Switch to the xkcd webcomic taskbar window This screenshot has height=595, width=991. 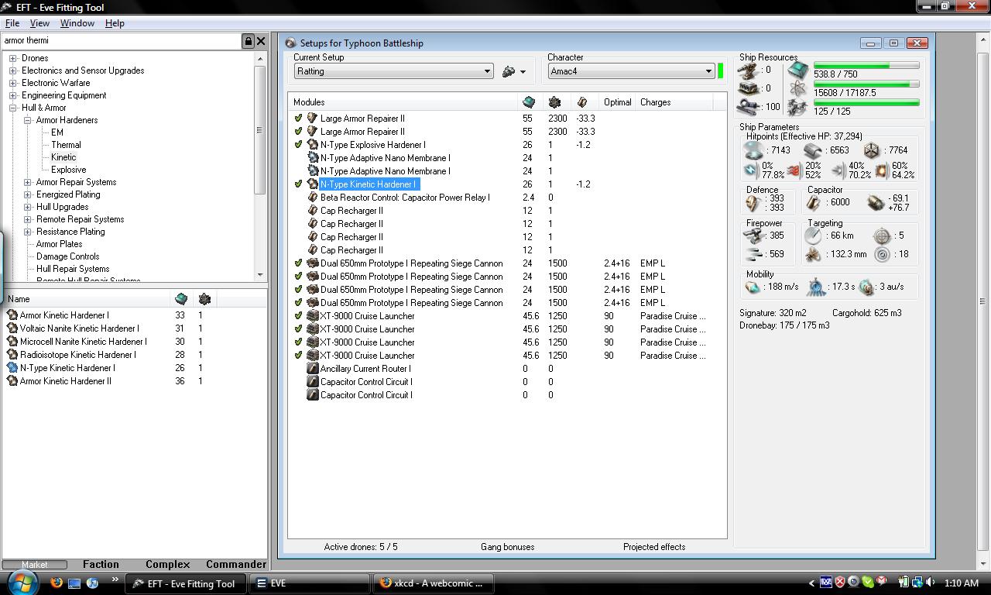433,583
